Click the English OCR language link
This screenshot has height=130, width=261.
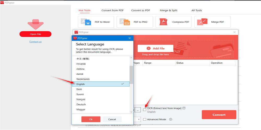click(151, 112)
